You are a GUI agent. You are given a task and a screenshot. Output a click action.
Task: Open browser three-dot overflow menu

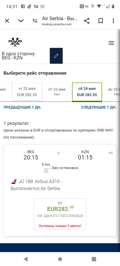tap(113, 21)
